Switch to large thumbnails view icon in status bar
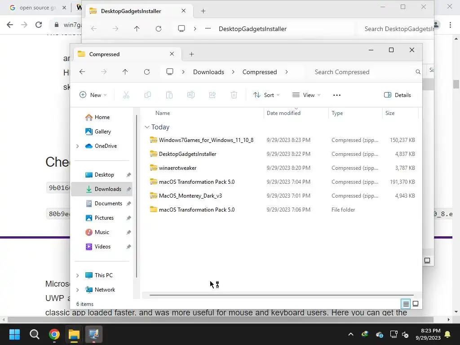The width and height of the screenshot is (460, 345). click(416, 304)
